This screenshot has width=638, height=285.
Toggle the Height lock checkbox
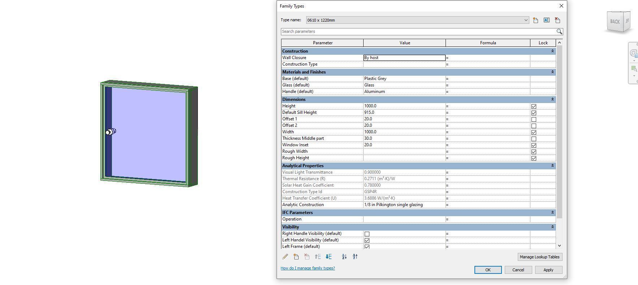pyautogui.click(x=534, y=106)
